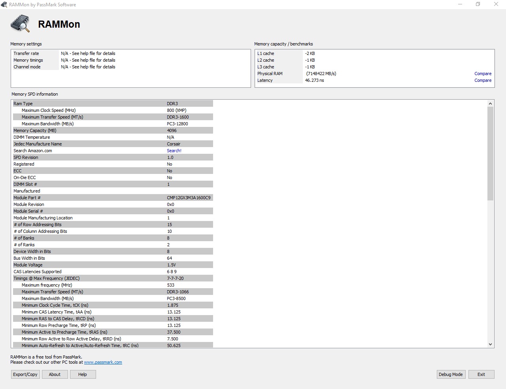Select the SPD Revision row

(x=113, y=157)
